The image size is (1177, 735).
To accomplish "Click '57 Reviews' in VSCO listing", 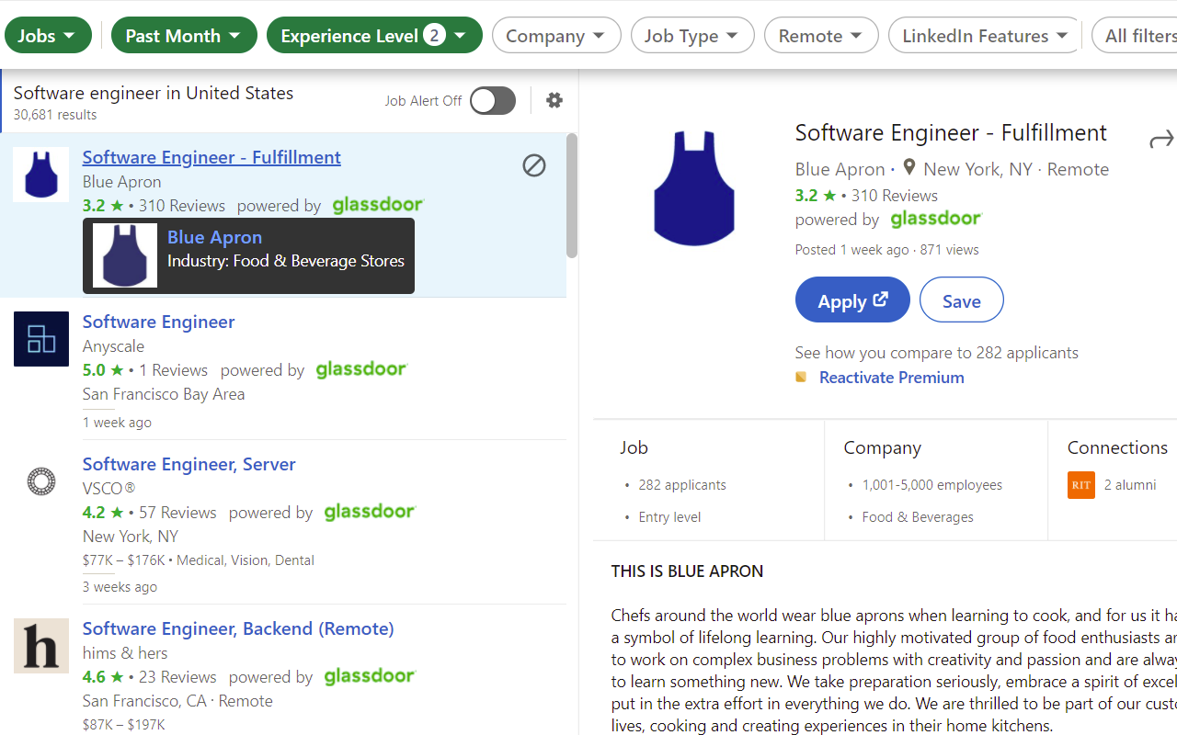I will (x=177, y=513).
